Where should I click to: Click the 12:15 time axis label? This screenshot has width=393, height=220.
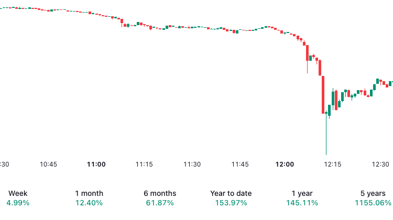tap(333, 164)
